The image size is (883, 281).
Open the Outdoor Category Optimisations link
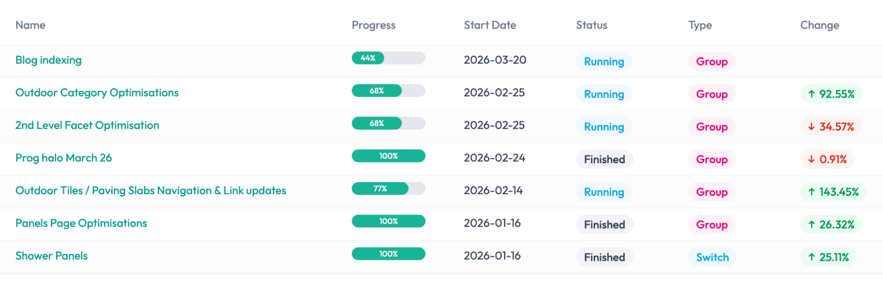coord(97,93)
